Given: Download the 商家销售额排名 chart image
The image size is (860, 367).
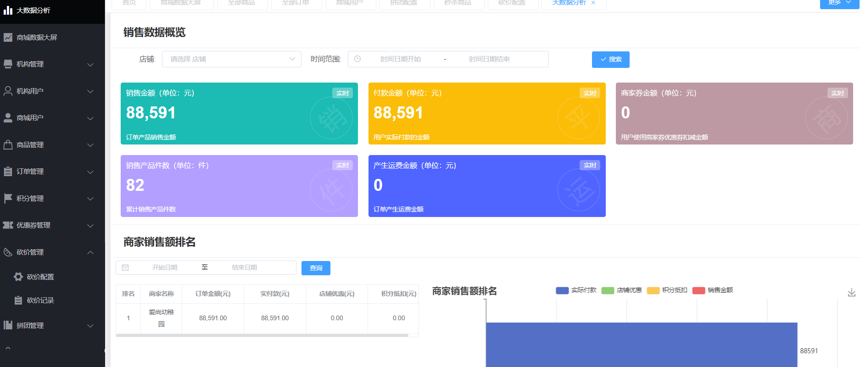Looking at the screenshot, I should (852, 293).
